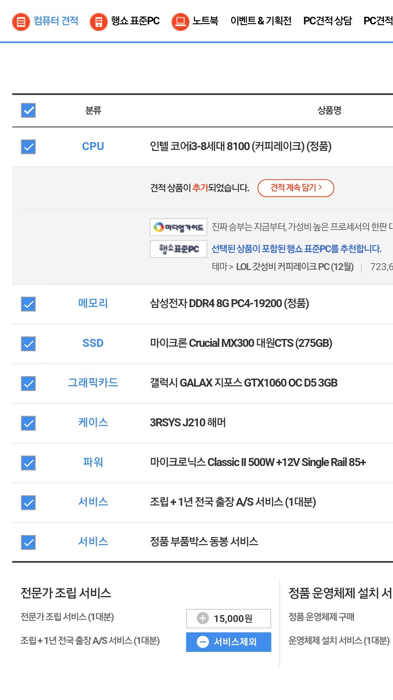This screenshot has width=393, height=700.
Task: Click the 그래픽카드 category link
Action: 93,383
